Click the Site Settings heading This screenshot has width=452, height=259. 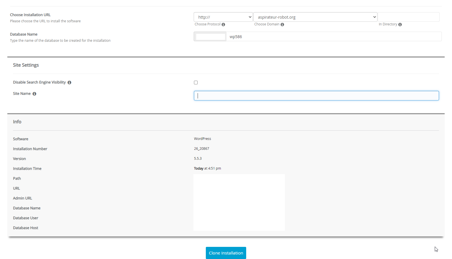26,65
